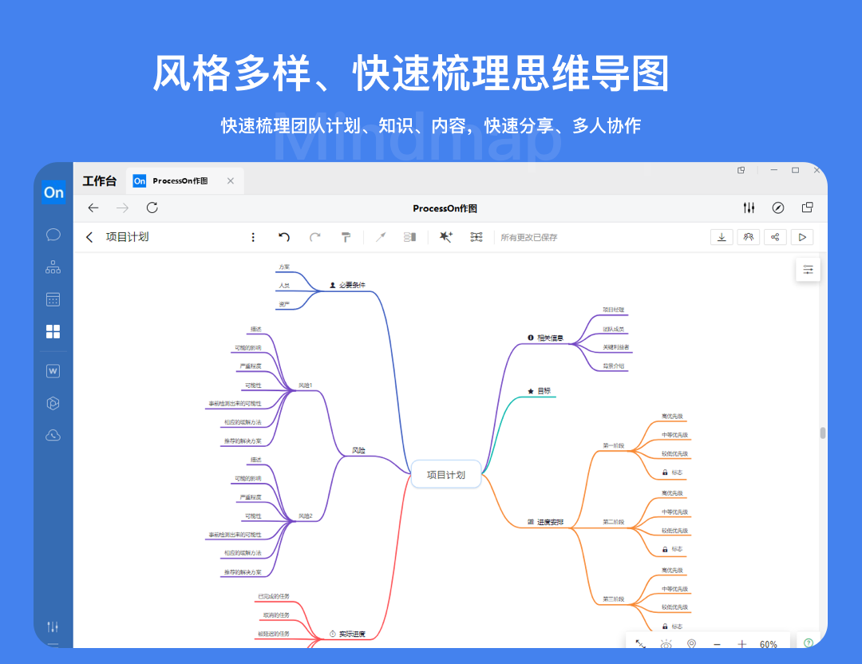
Task: Toggle the right-side style panel
Action: [x=808, y=270]
